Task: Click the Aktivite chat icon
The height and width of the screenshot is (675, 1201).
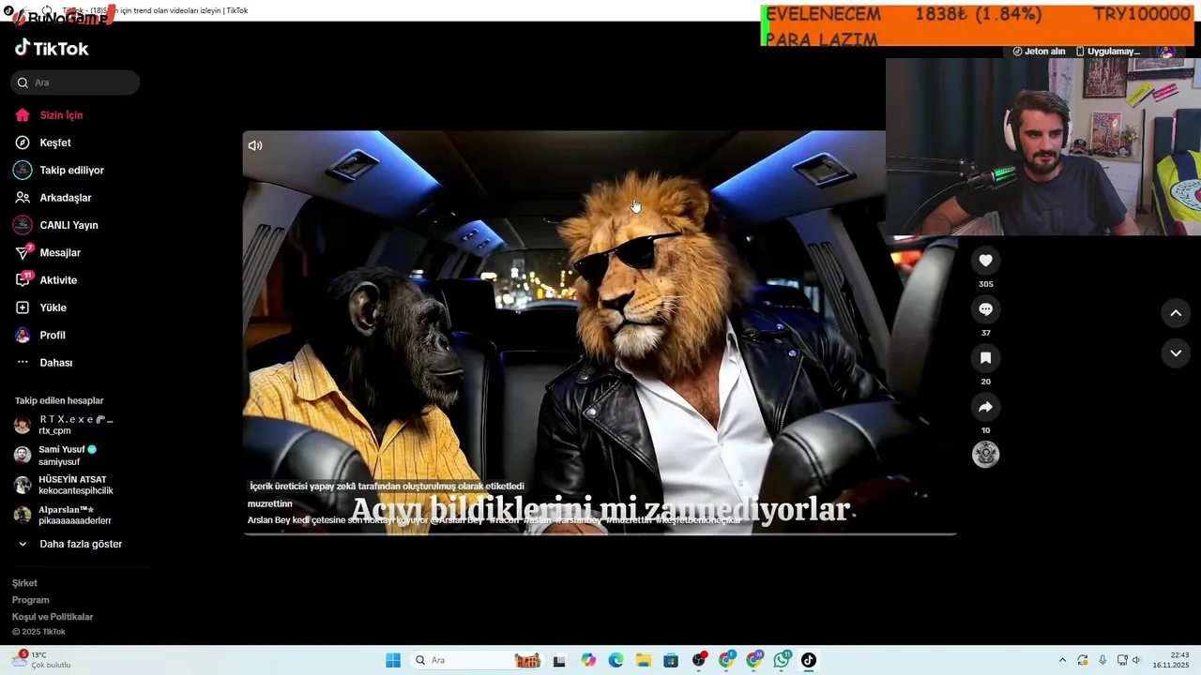Action: point(23,280)
